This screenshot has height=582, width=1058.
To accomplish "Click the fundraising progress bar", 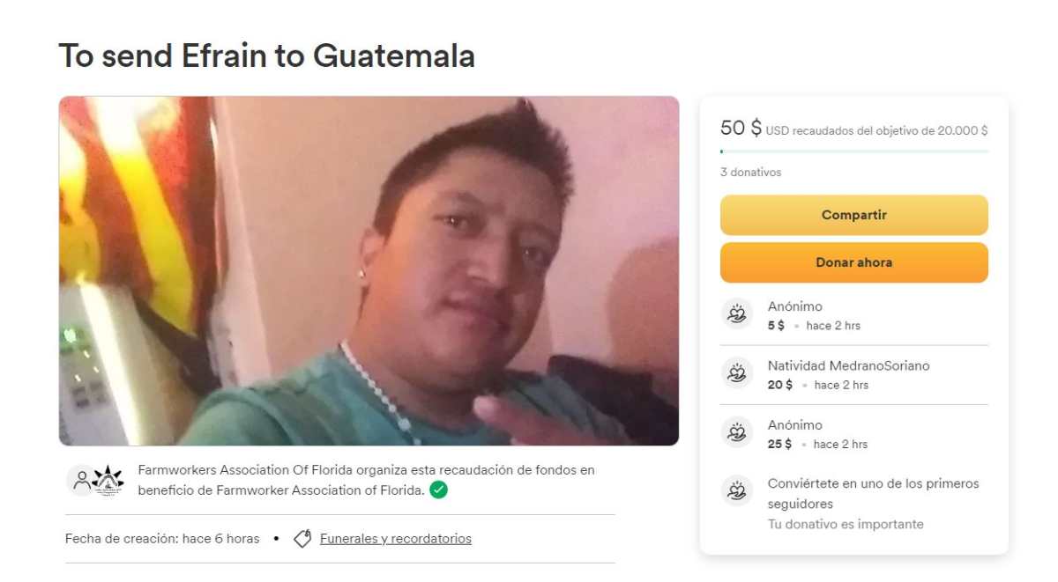I will 853,151.
